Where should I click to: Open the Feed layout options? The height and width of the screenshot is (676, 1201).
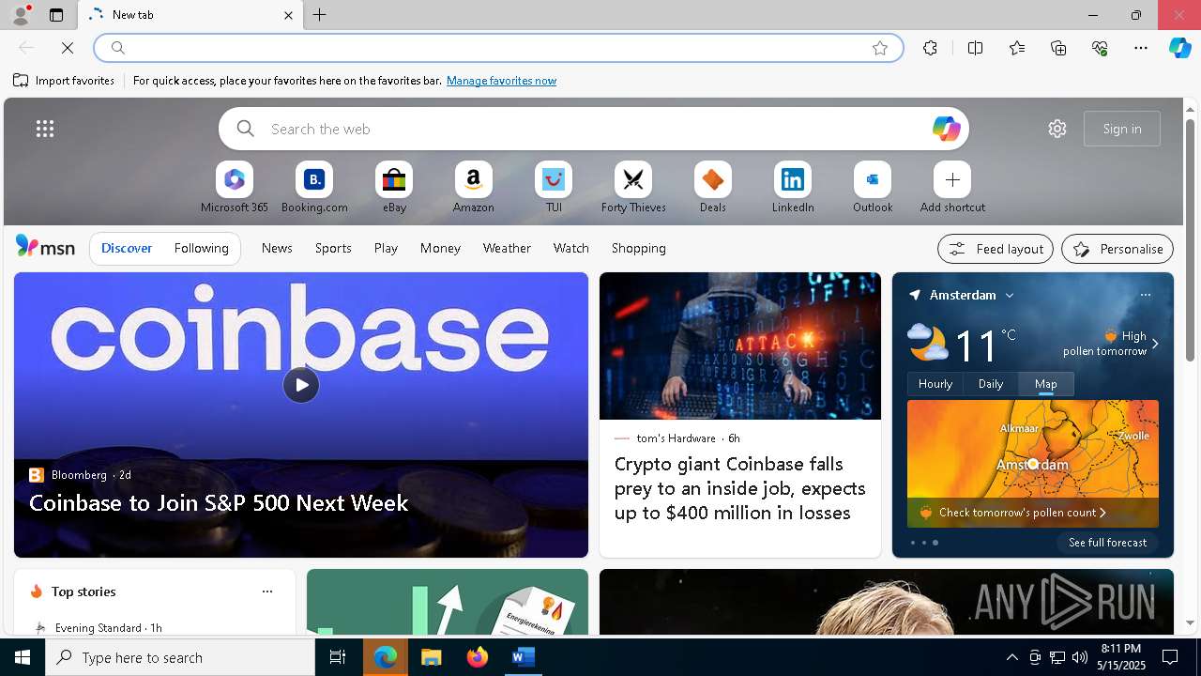(996, 249)
